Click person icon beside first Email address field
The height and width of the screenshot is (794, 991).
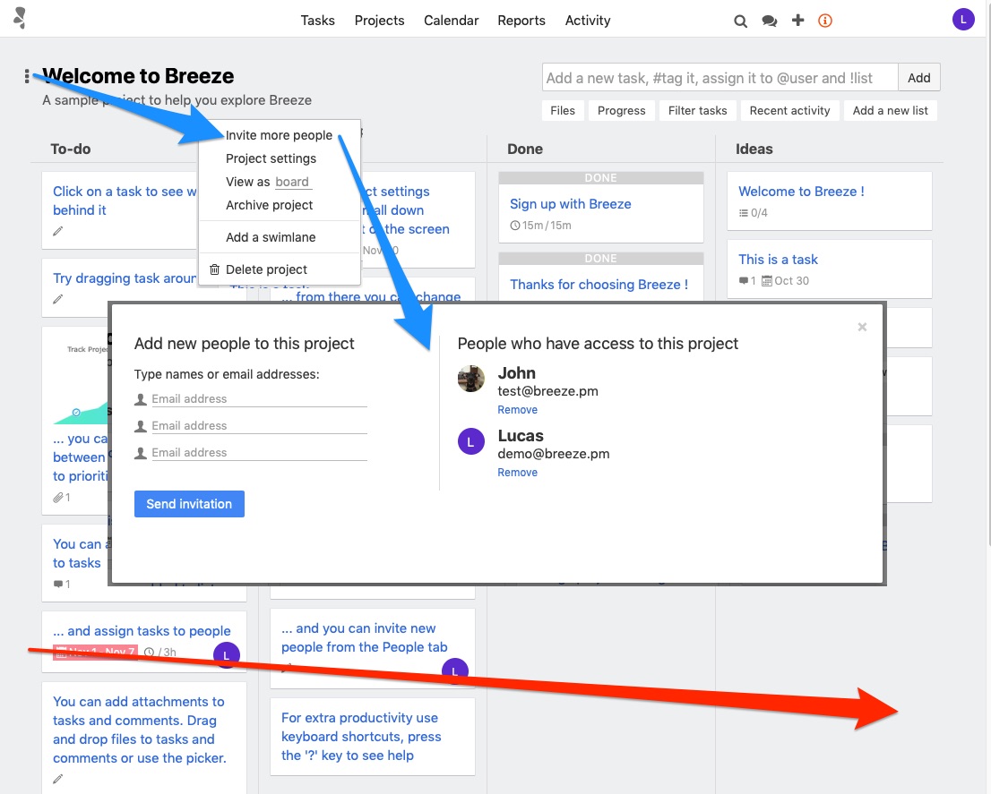pyautogui.click(x=141, y=399)
